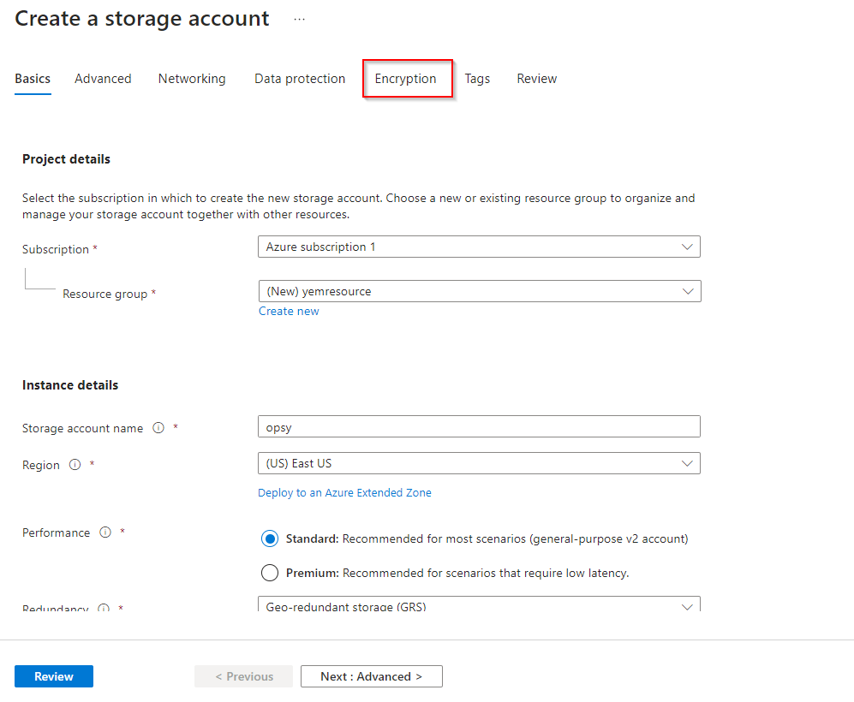
Task: Click the blue Review button
Action: tap(54, 676)
